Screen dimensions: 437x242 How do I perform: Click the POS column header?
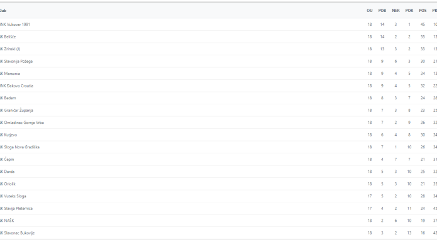[x=423, y=11]
